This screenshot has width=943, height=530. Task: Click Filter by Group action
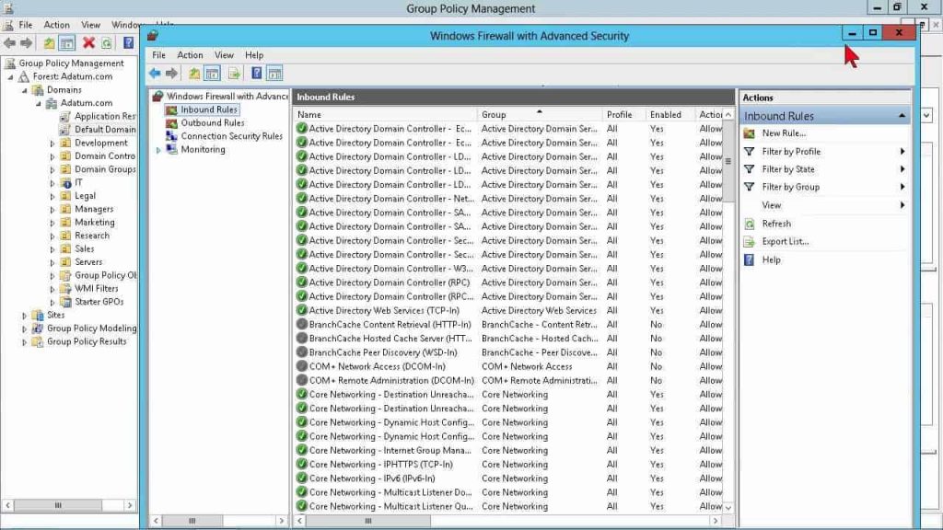pos(791,187)
